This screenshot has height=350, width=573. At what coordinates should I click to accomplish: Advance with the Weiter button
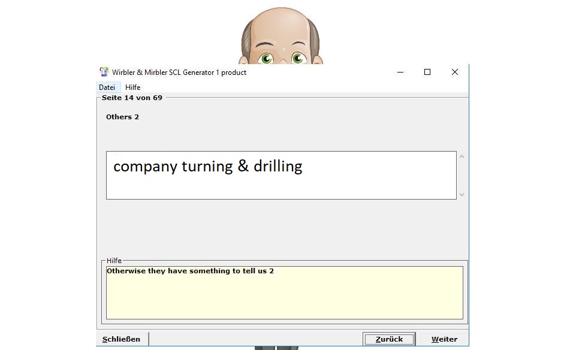tap(444, 339)
